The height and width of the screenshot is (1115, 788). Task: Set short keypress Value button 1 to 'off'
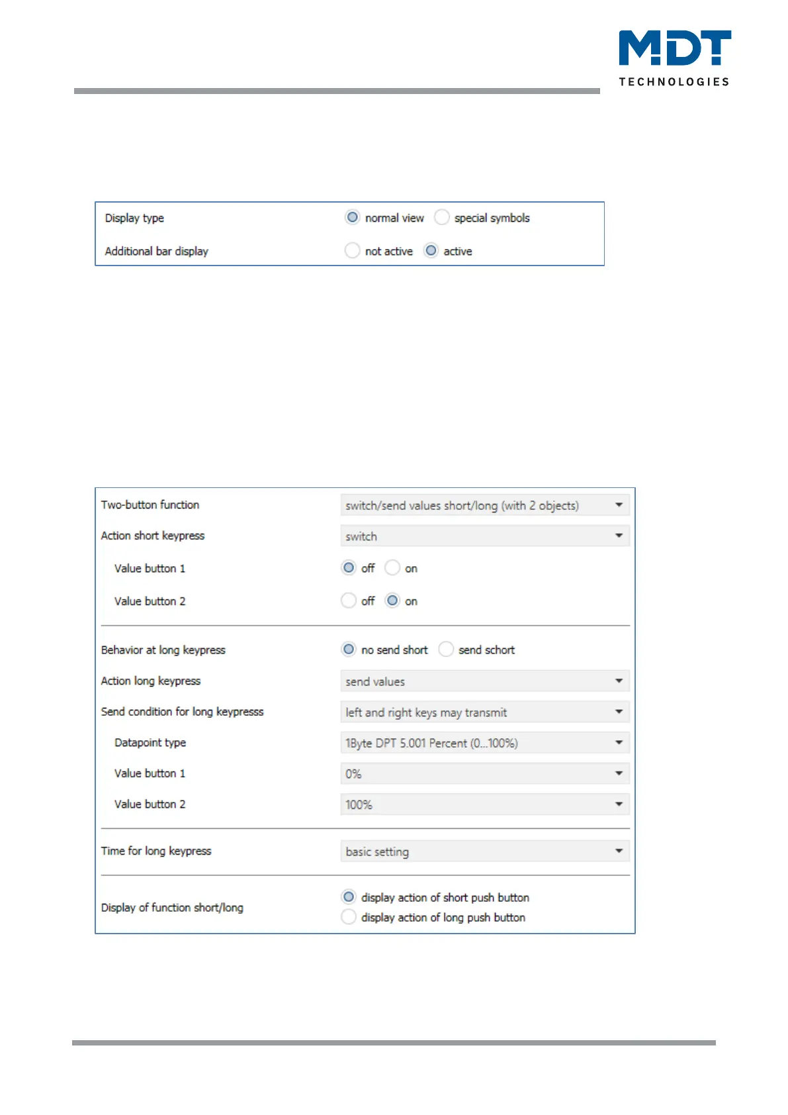pos(349,568)
